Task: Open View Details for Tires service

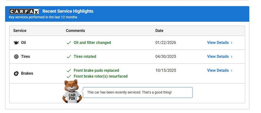Action: [x=219, y=56]
